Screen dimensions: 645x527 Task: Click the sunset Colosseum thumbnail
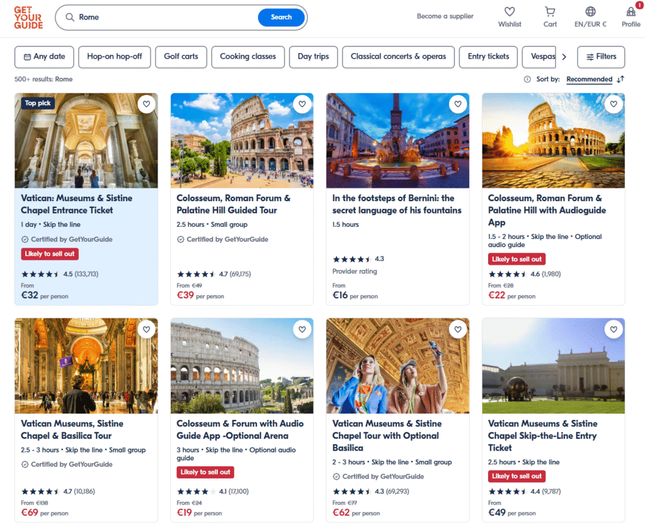pyautogui.click(x=553, y=141)
